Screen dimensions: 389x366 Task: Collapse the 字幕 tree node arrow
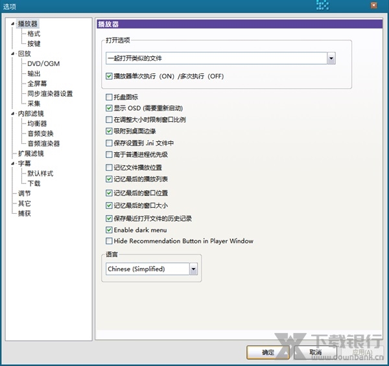(x=12, y=163)
